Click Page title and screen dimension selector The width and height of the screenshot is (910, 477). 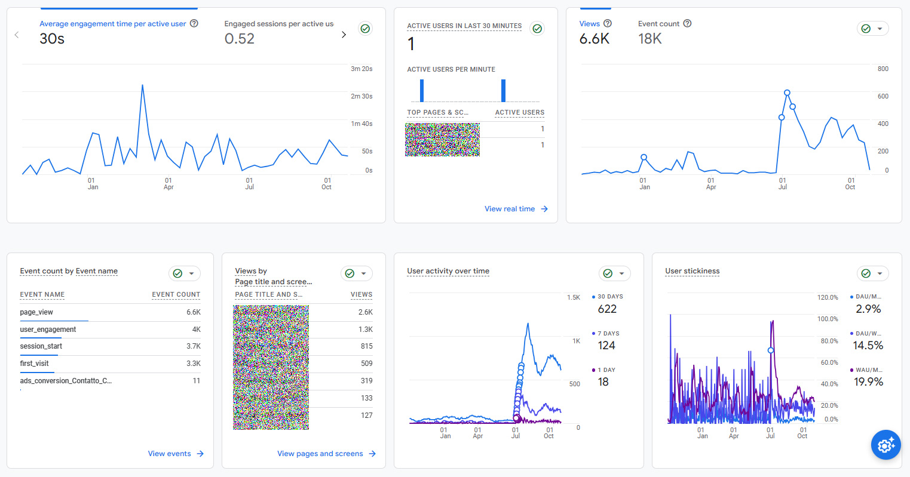274,282
